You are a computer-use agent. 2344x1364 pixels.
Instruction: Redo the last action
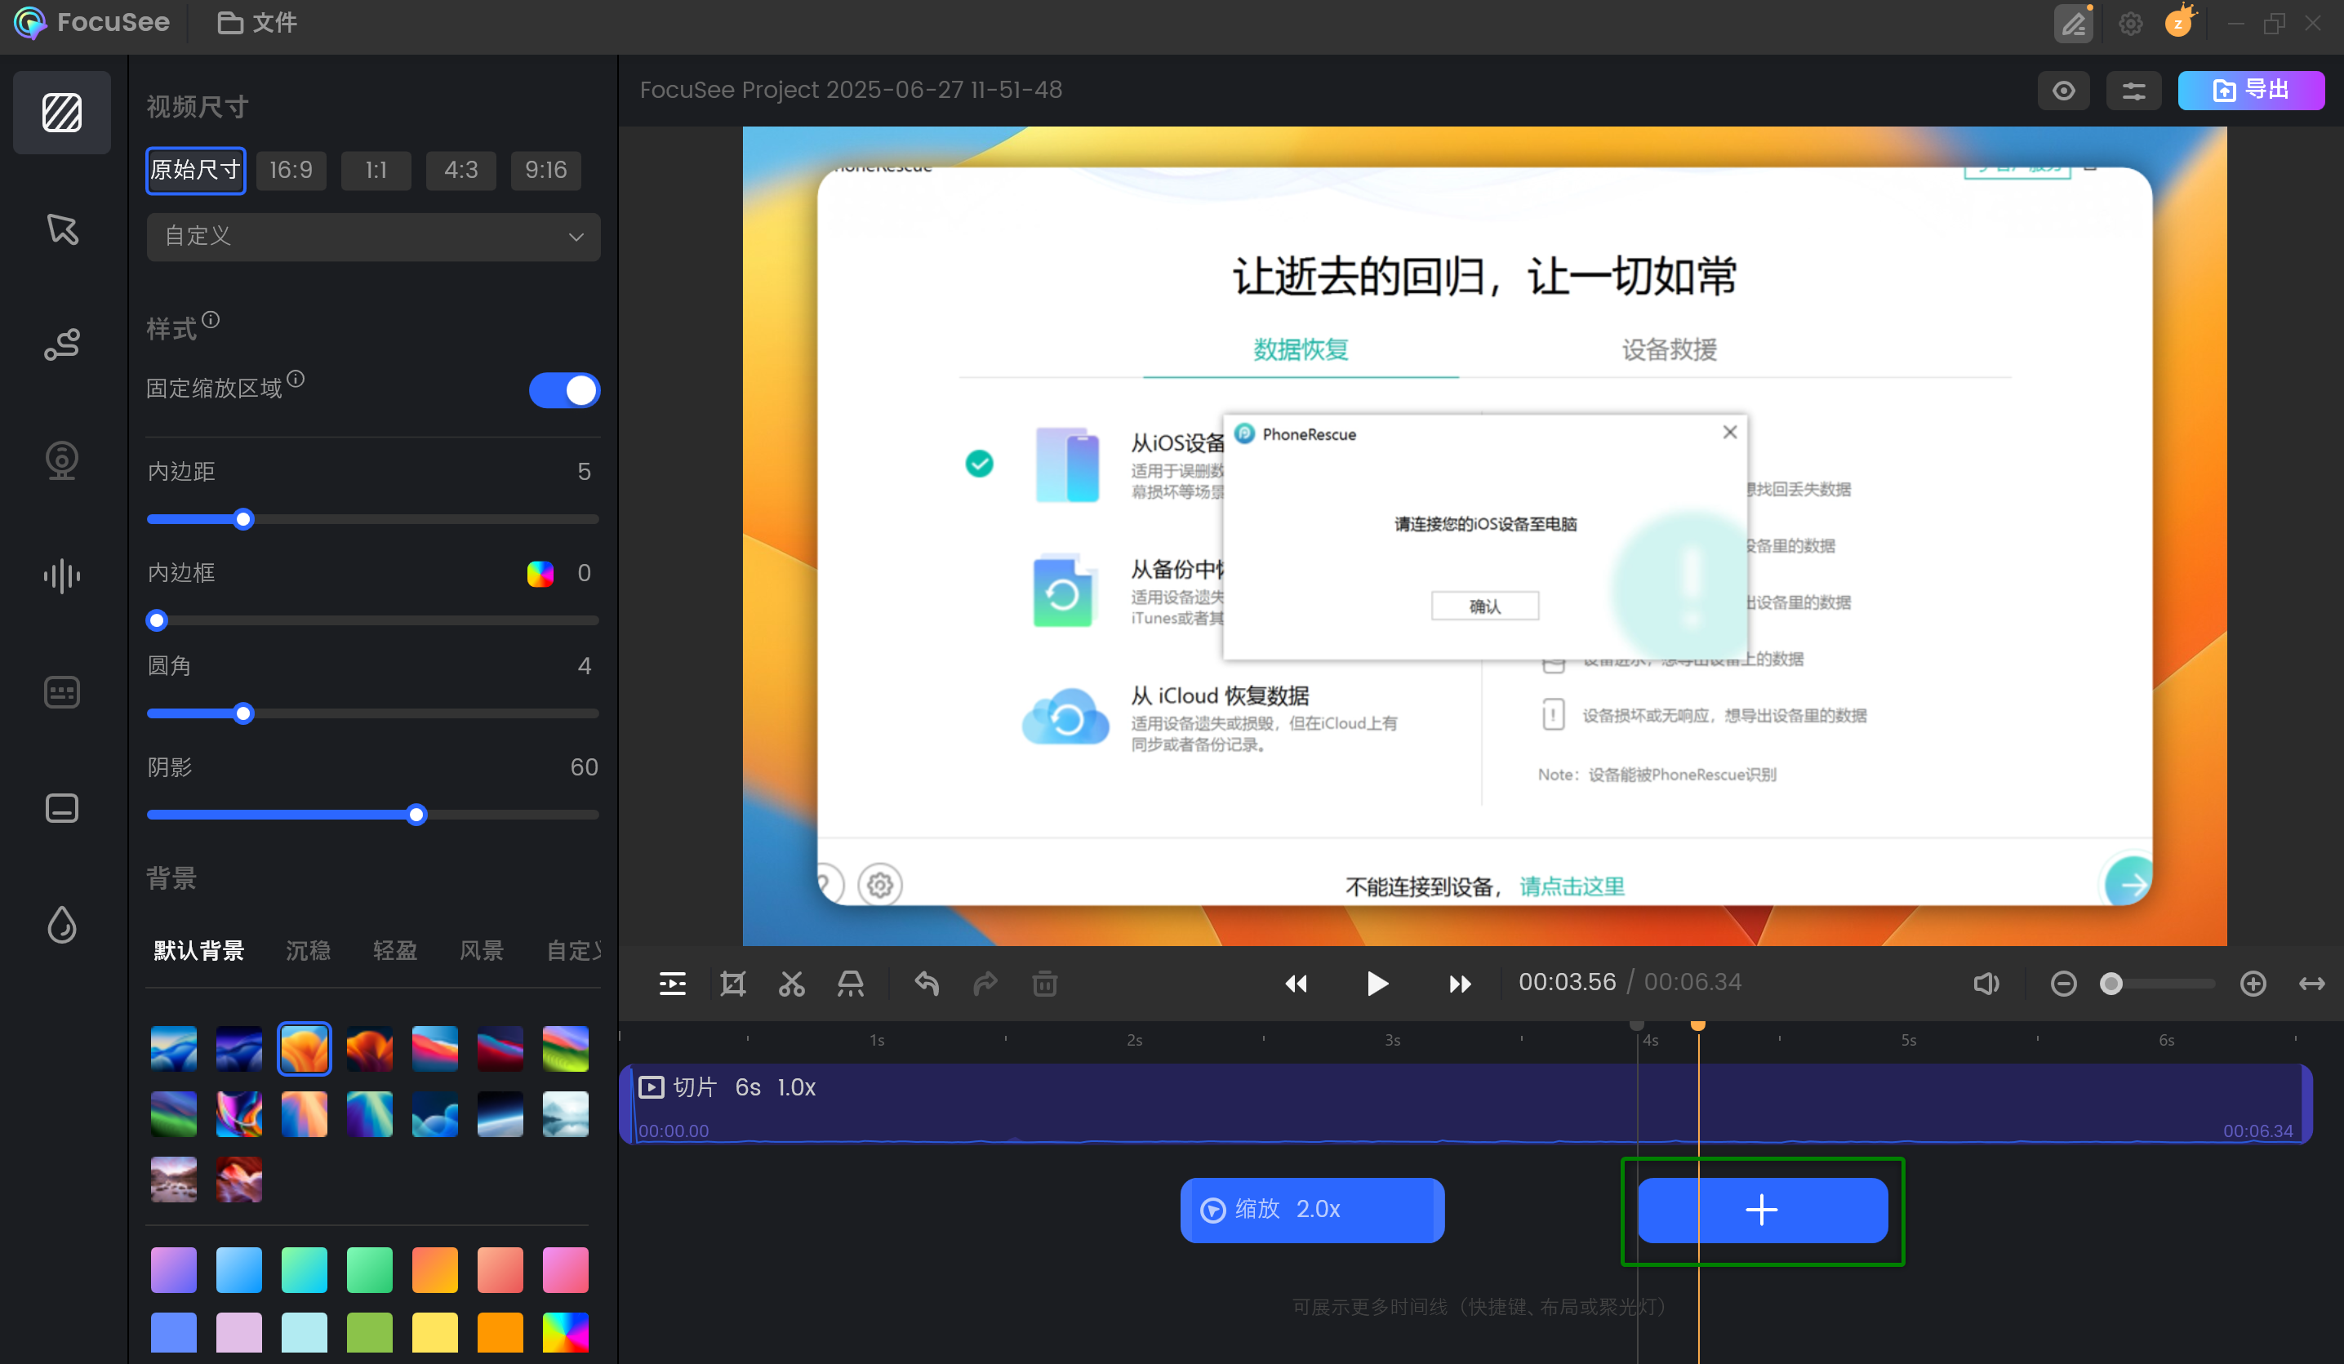point(985,983)
